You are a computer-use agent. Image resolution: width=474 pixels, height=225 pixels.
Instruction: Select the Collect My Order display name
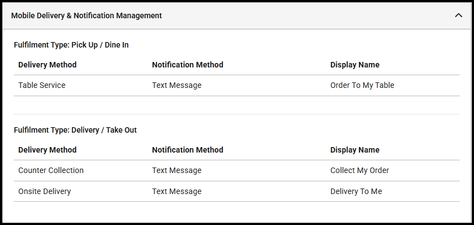(360, 170)
